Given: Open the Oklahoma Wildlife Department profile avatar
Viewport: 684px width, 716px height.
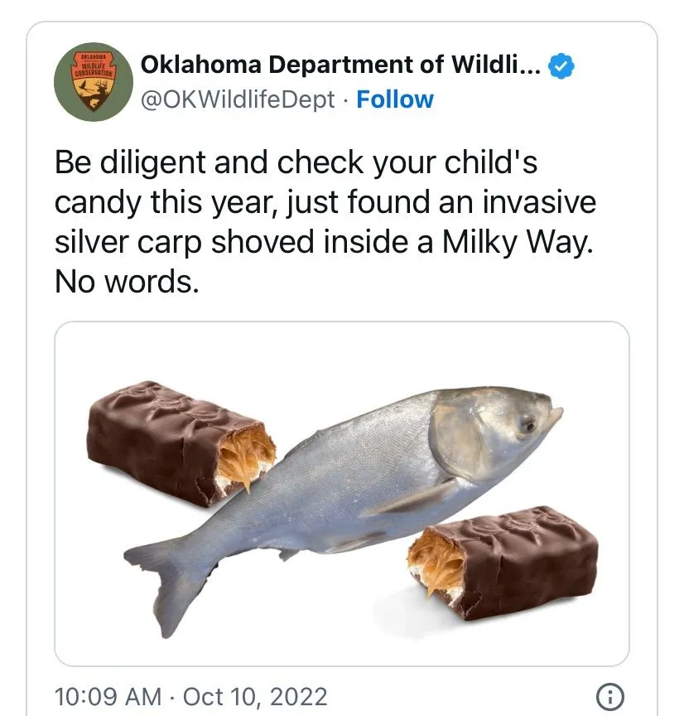Looking at the screenshot, I should [93, 82].
